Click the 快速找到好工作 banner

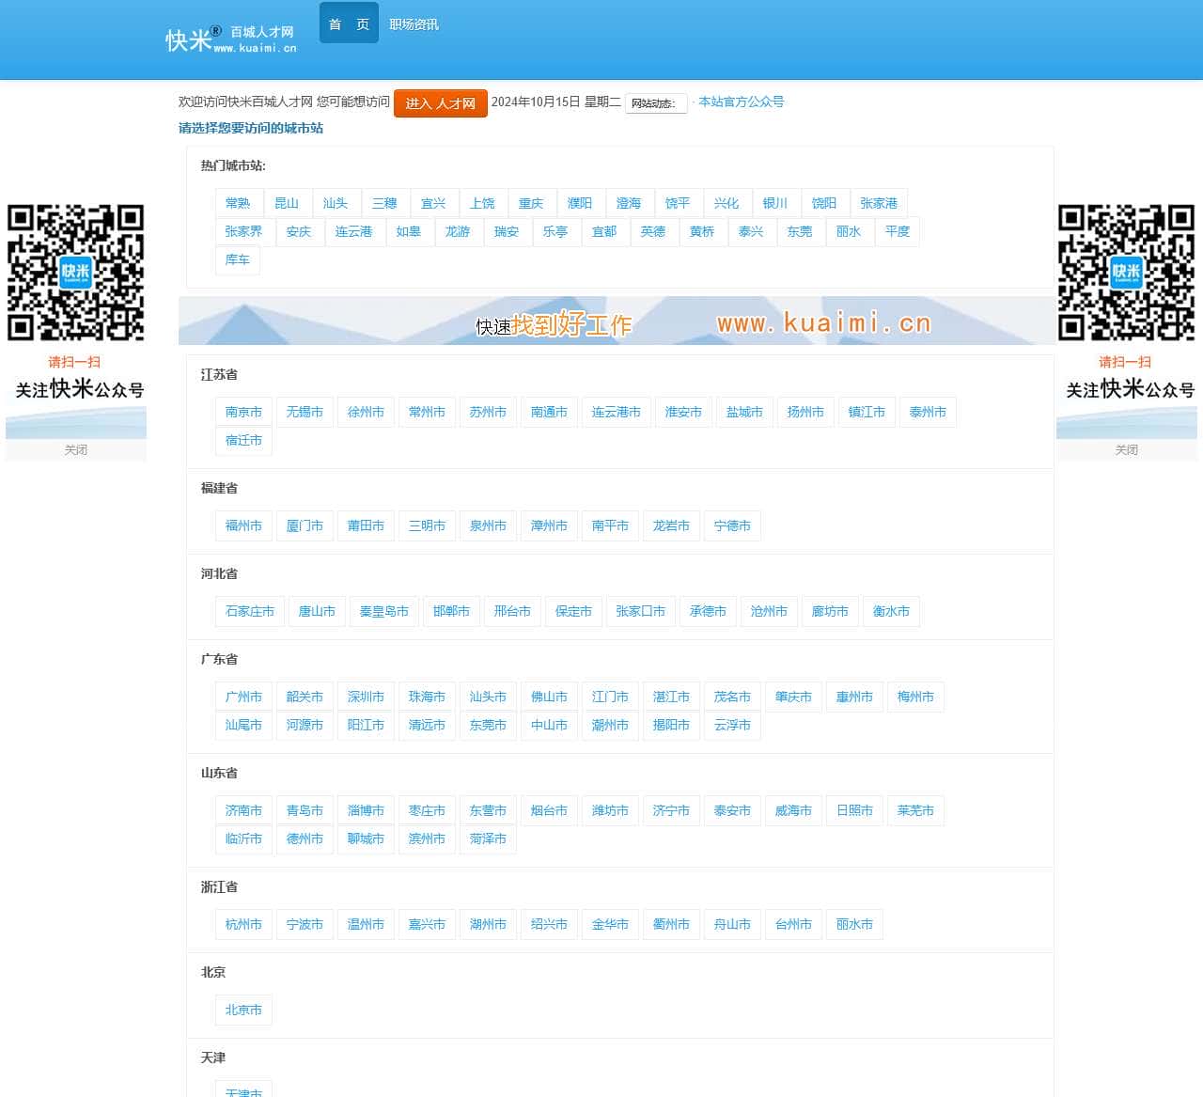(x=616, y=321)
